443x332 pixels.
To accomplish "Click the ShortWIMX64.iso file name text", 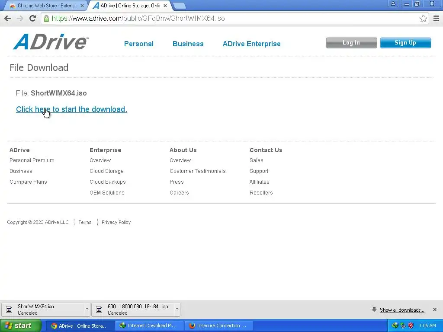I will [59, 93].
